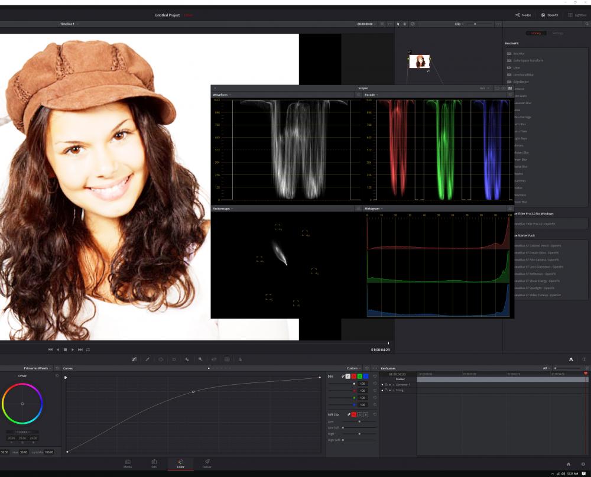Open the Clip mode dropdown
The width and height of the screenshot is (591, 477).
click(459, 24)
